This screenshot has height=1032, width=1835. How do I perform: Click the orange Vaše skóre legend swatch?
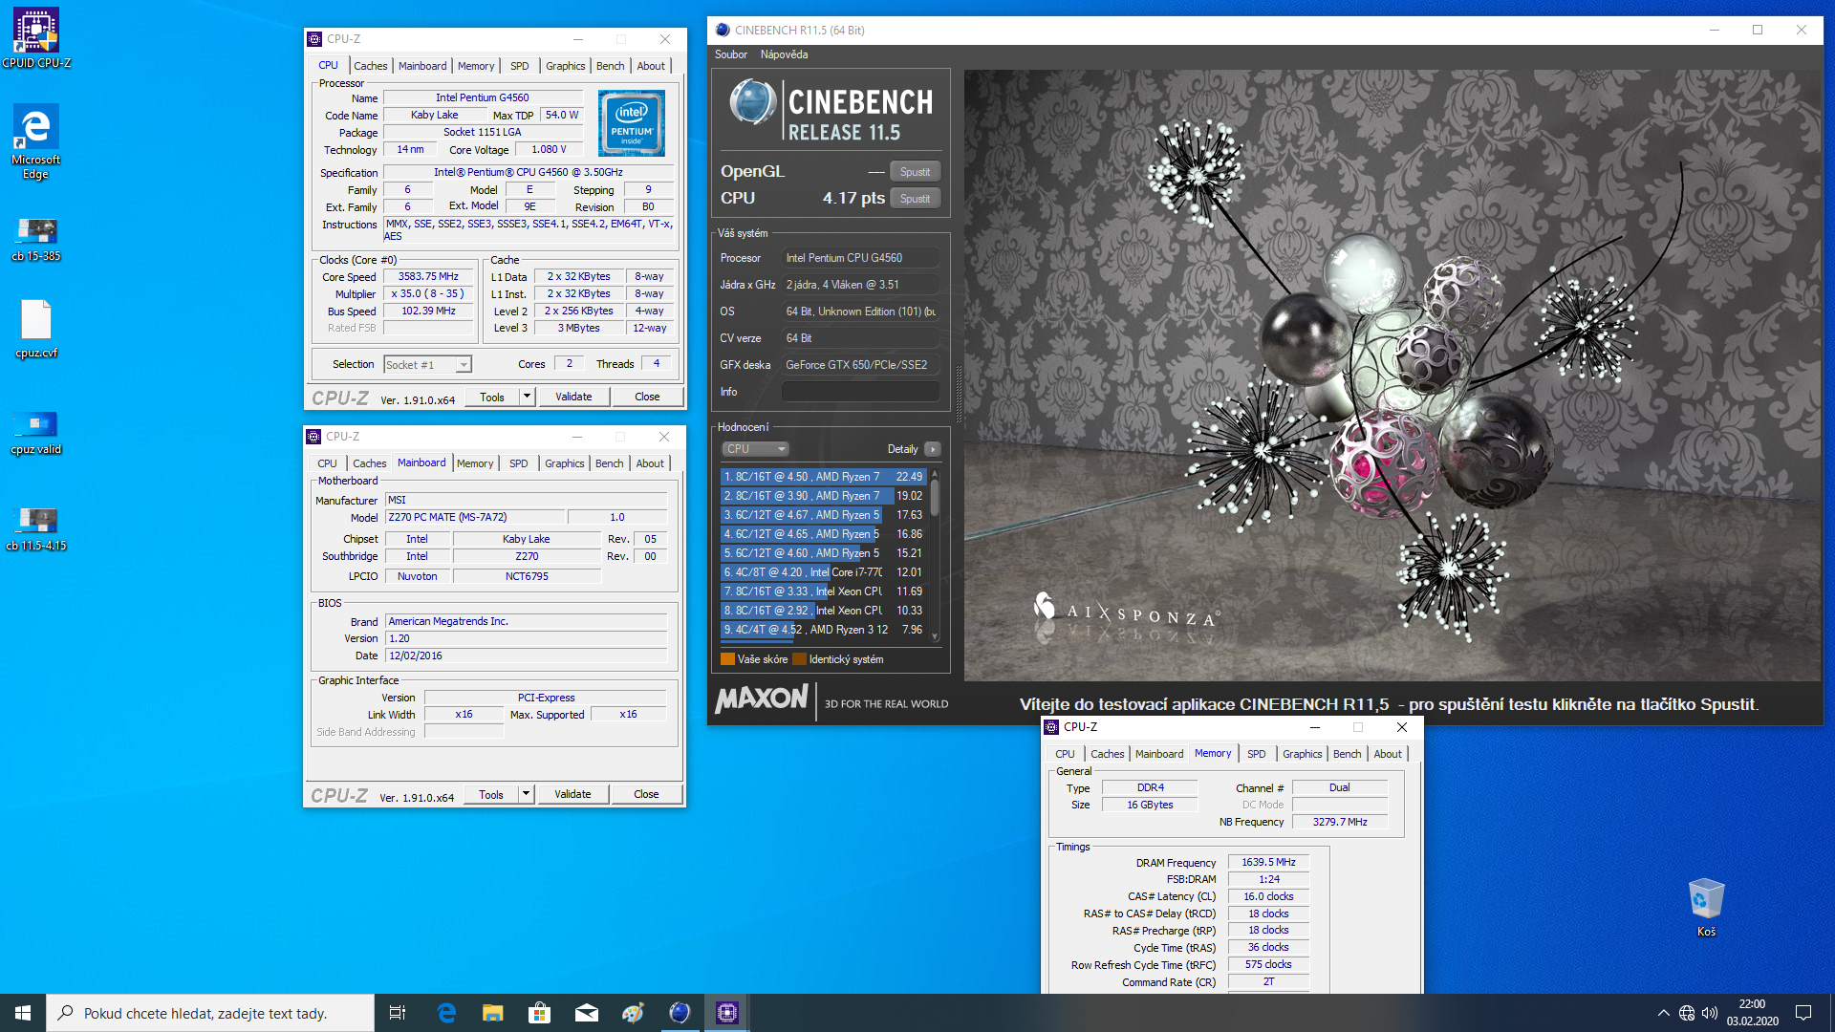point(727,659)
